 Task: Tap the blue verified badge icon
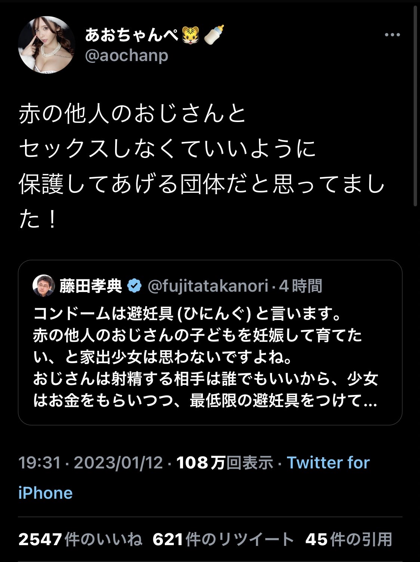tap(135, 286)
